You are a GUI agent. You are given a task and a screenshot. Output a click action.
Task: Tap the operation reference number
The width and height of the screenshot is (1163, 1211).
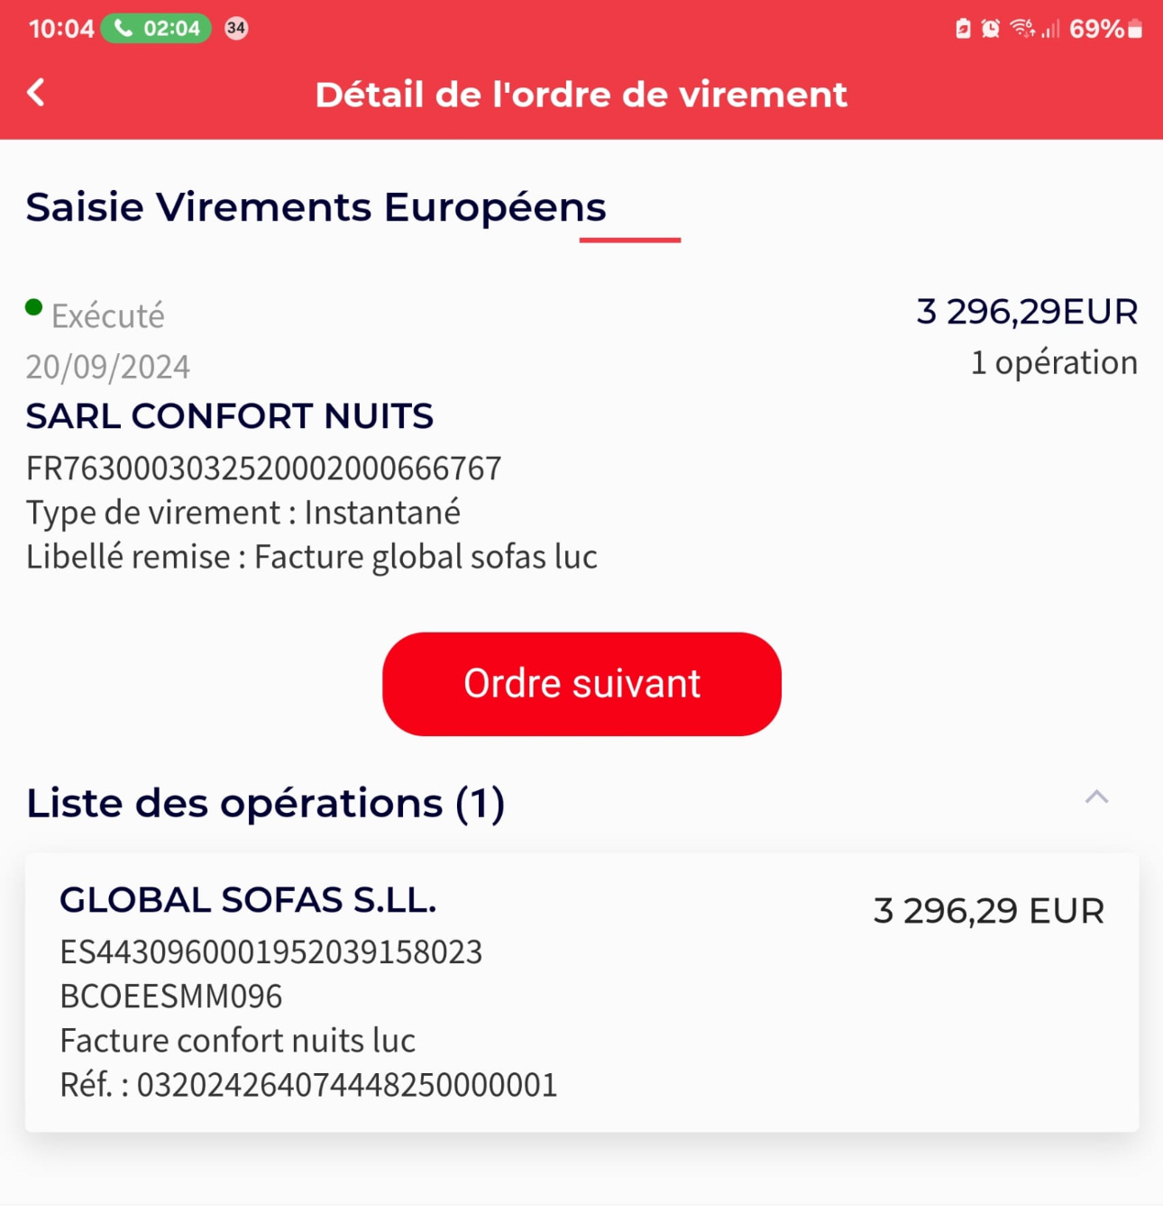(346, 1085)
